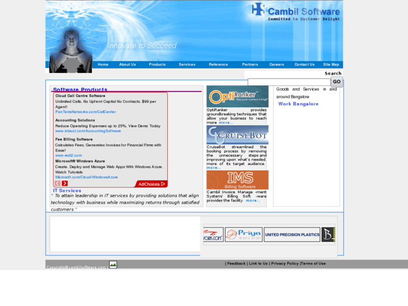The image size is (408, 306).
Task: Click the partially visible work.com logo
Action: click(213, 235)
